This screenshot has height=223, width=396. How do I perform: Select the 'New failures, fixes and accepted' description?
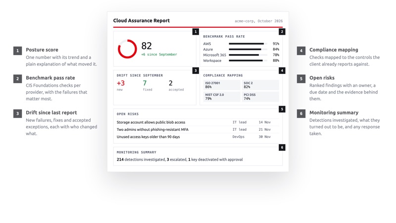point(61,127)
